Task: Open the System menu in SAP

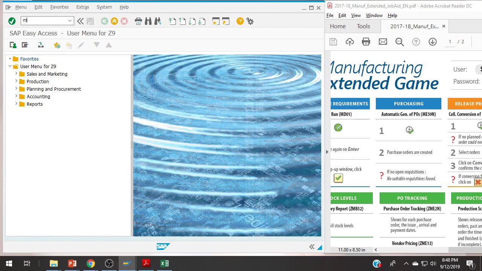Action: click(x=104, y=7)
